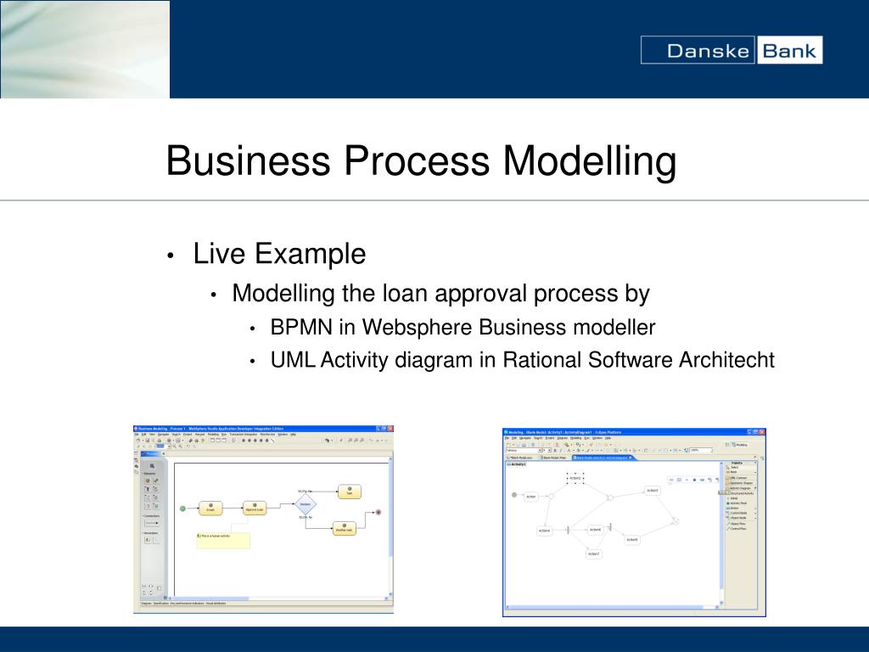Click the Save icon in WebSphere toolbar

click(x=148, y=441)
